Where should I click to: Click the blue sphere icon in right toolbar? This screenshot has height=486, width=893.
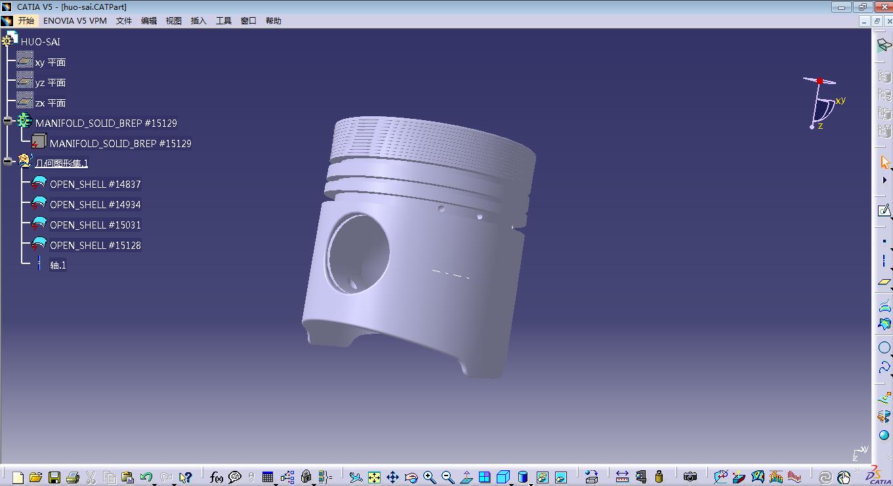(x=884, y=435)
